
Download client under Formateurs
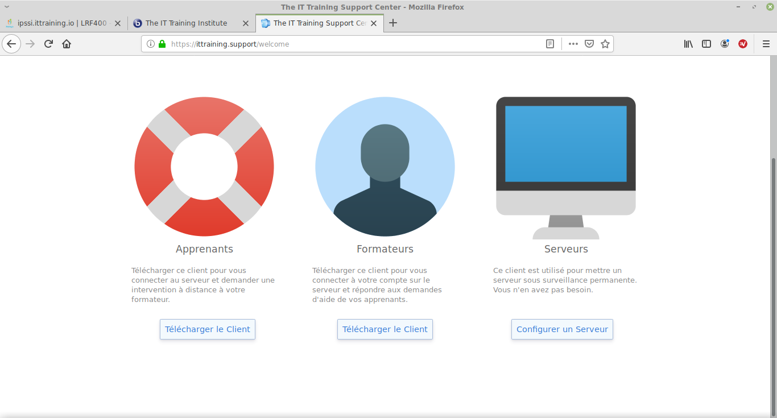[385, 329]
